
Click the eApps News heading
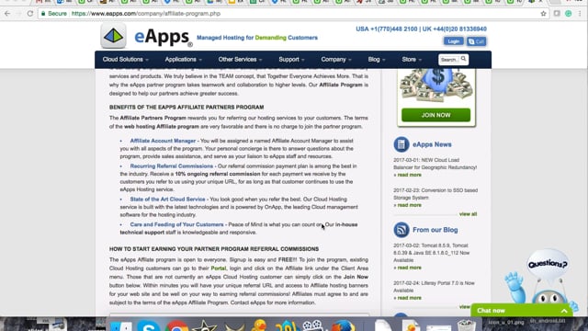click(432, 144)
